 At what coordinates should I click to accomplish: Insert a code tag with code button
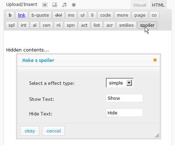coord(106,15)
